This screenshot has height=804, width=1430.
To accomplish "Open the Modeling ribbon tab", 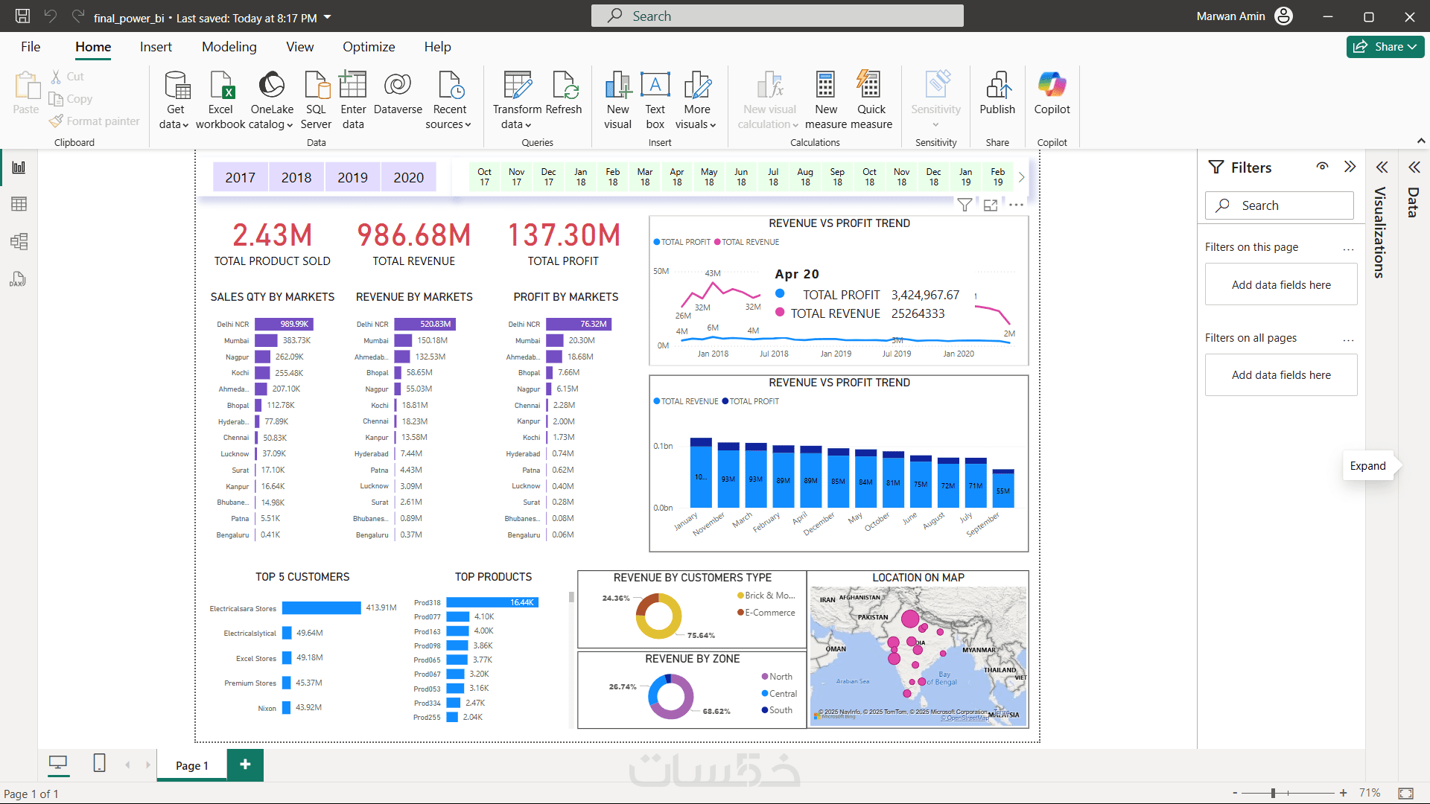I will [x=229, y=47].
